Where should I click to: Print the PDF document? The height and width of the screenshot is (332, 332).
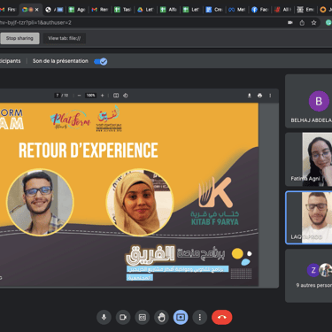coord(259,96)
